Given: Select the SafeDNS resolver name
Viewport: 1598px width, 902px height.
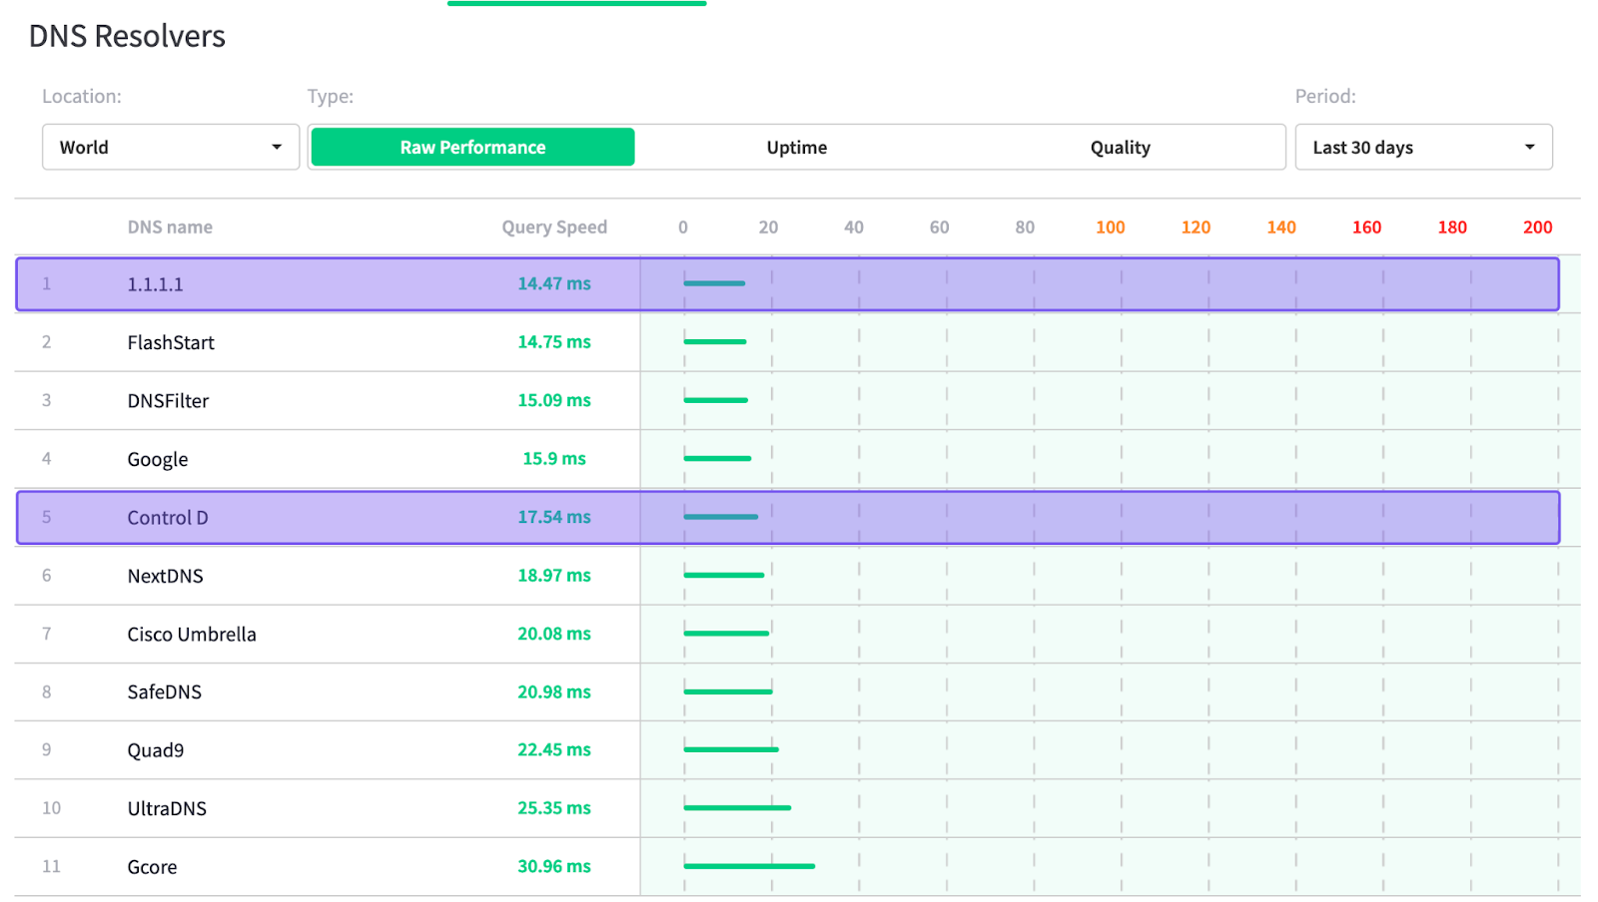Looking at the screenshot, I should [164, 691].
